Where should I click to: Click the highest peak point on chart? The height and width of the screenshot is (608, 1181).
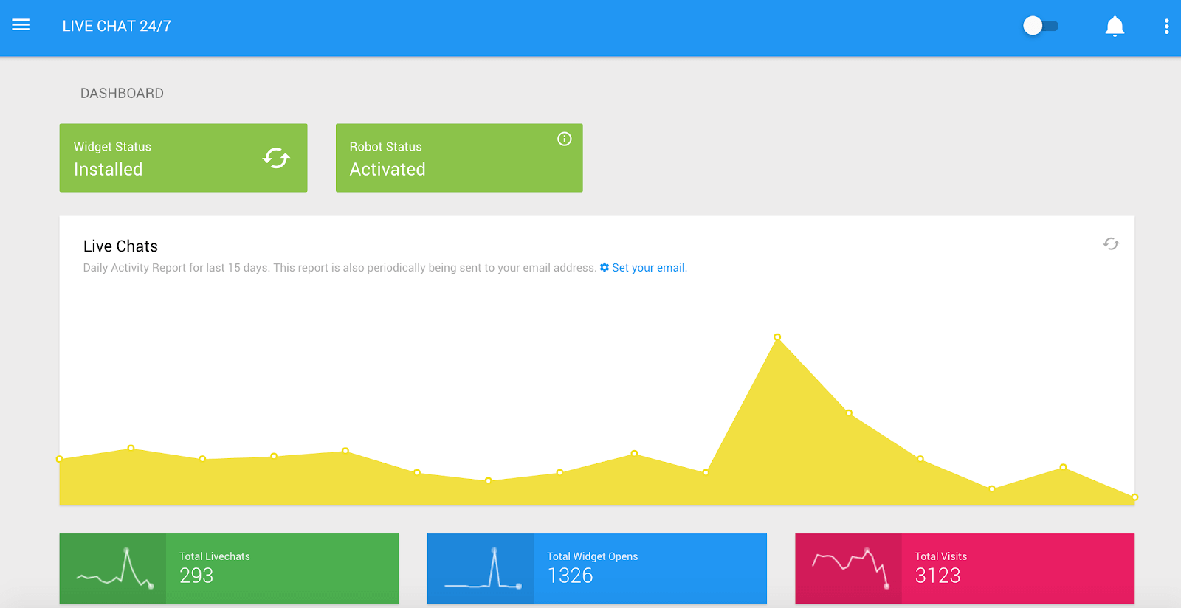[777, 337]
